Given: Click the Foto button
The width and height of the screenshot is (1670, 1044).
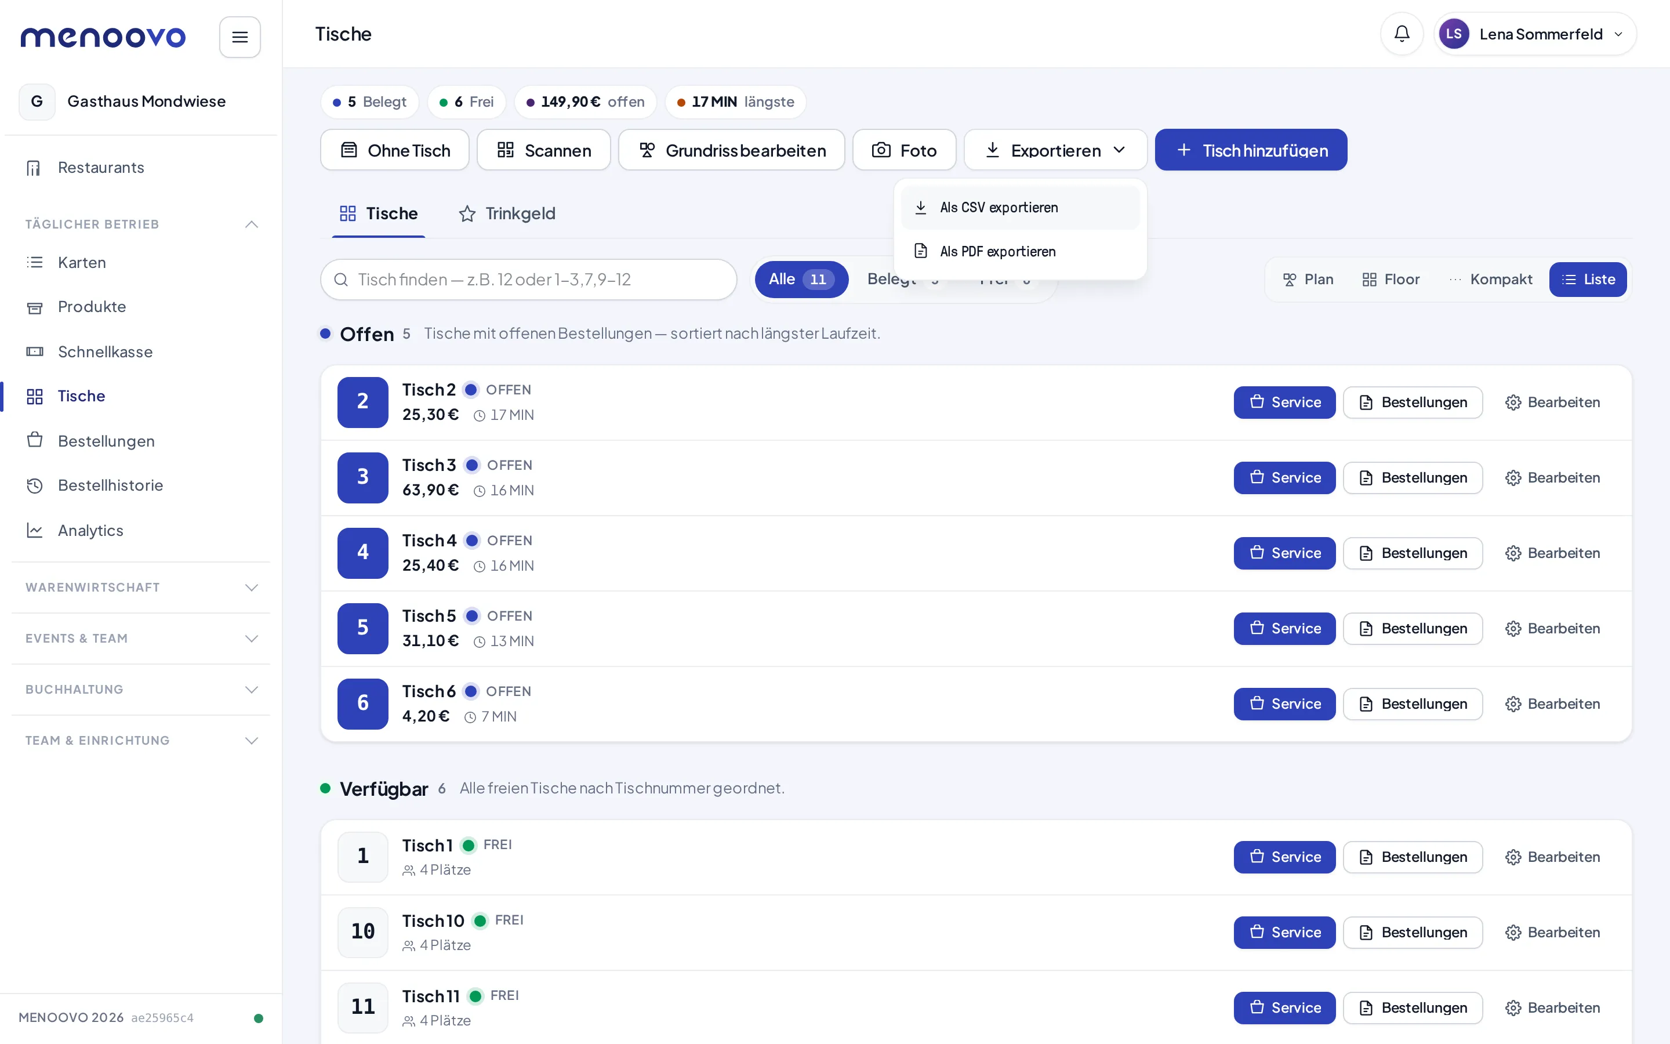Looking at the screenshot, I should [904, 150].
